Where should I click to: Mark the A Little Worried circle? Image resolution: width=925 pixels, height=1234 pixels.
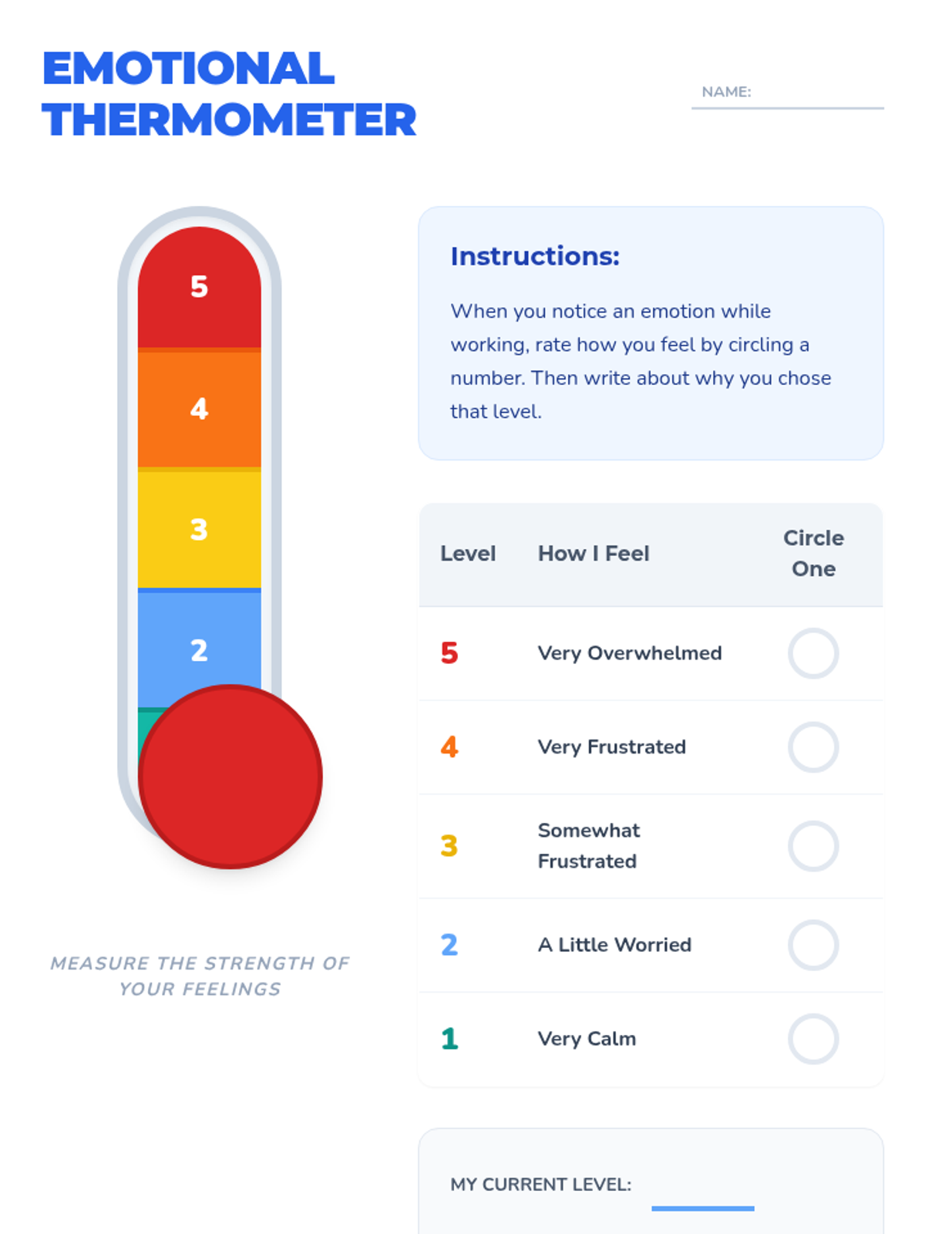[813, 945]
